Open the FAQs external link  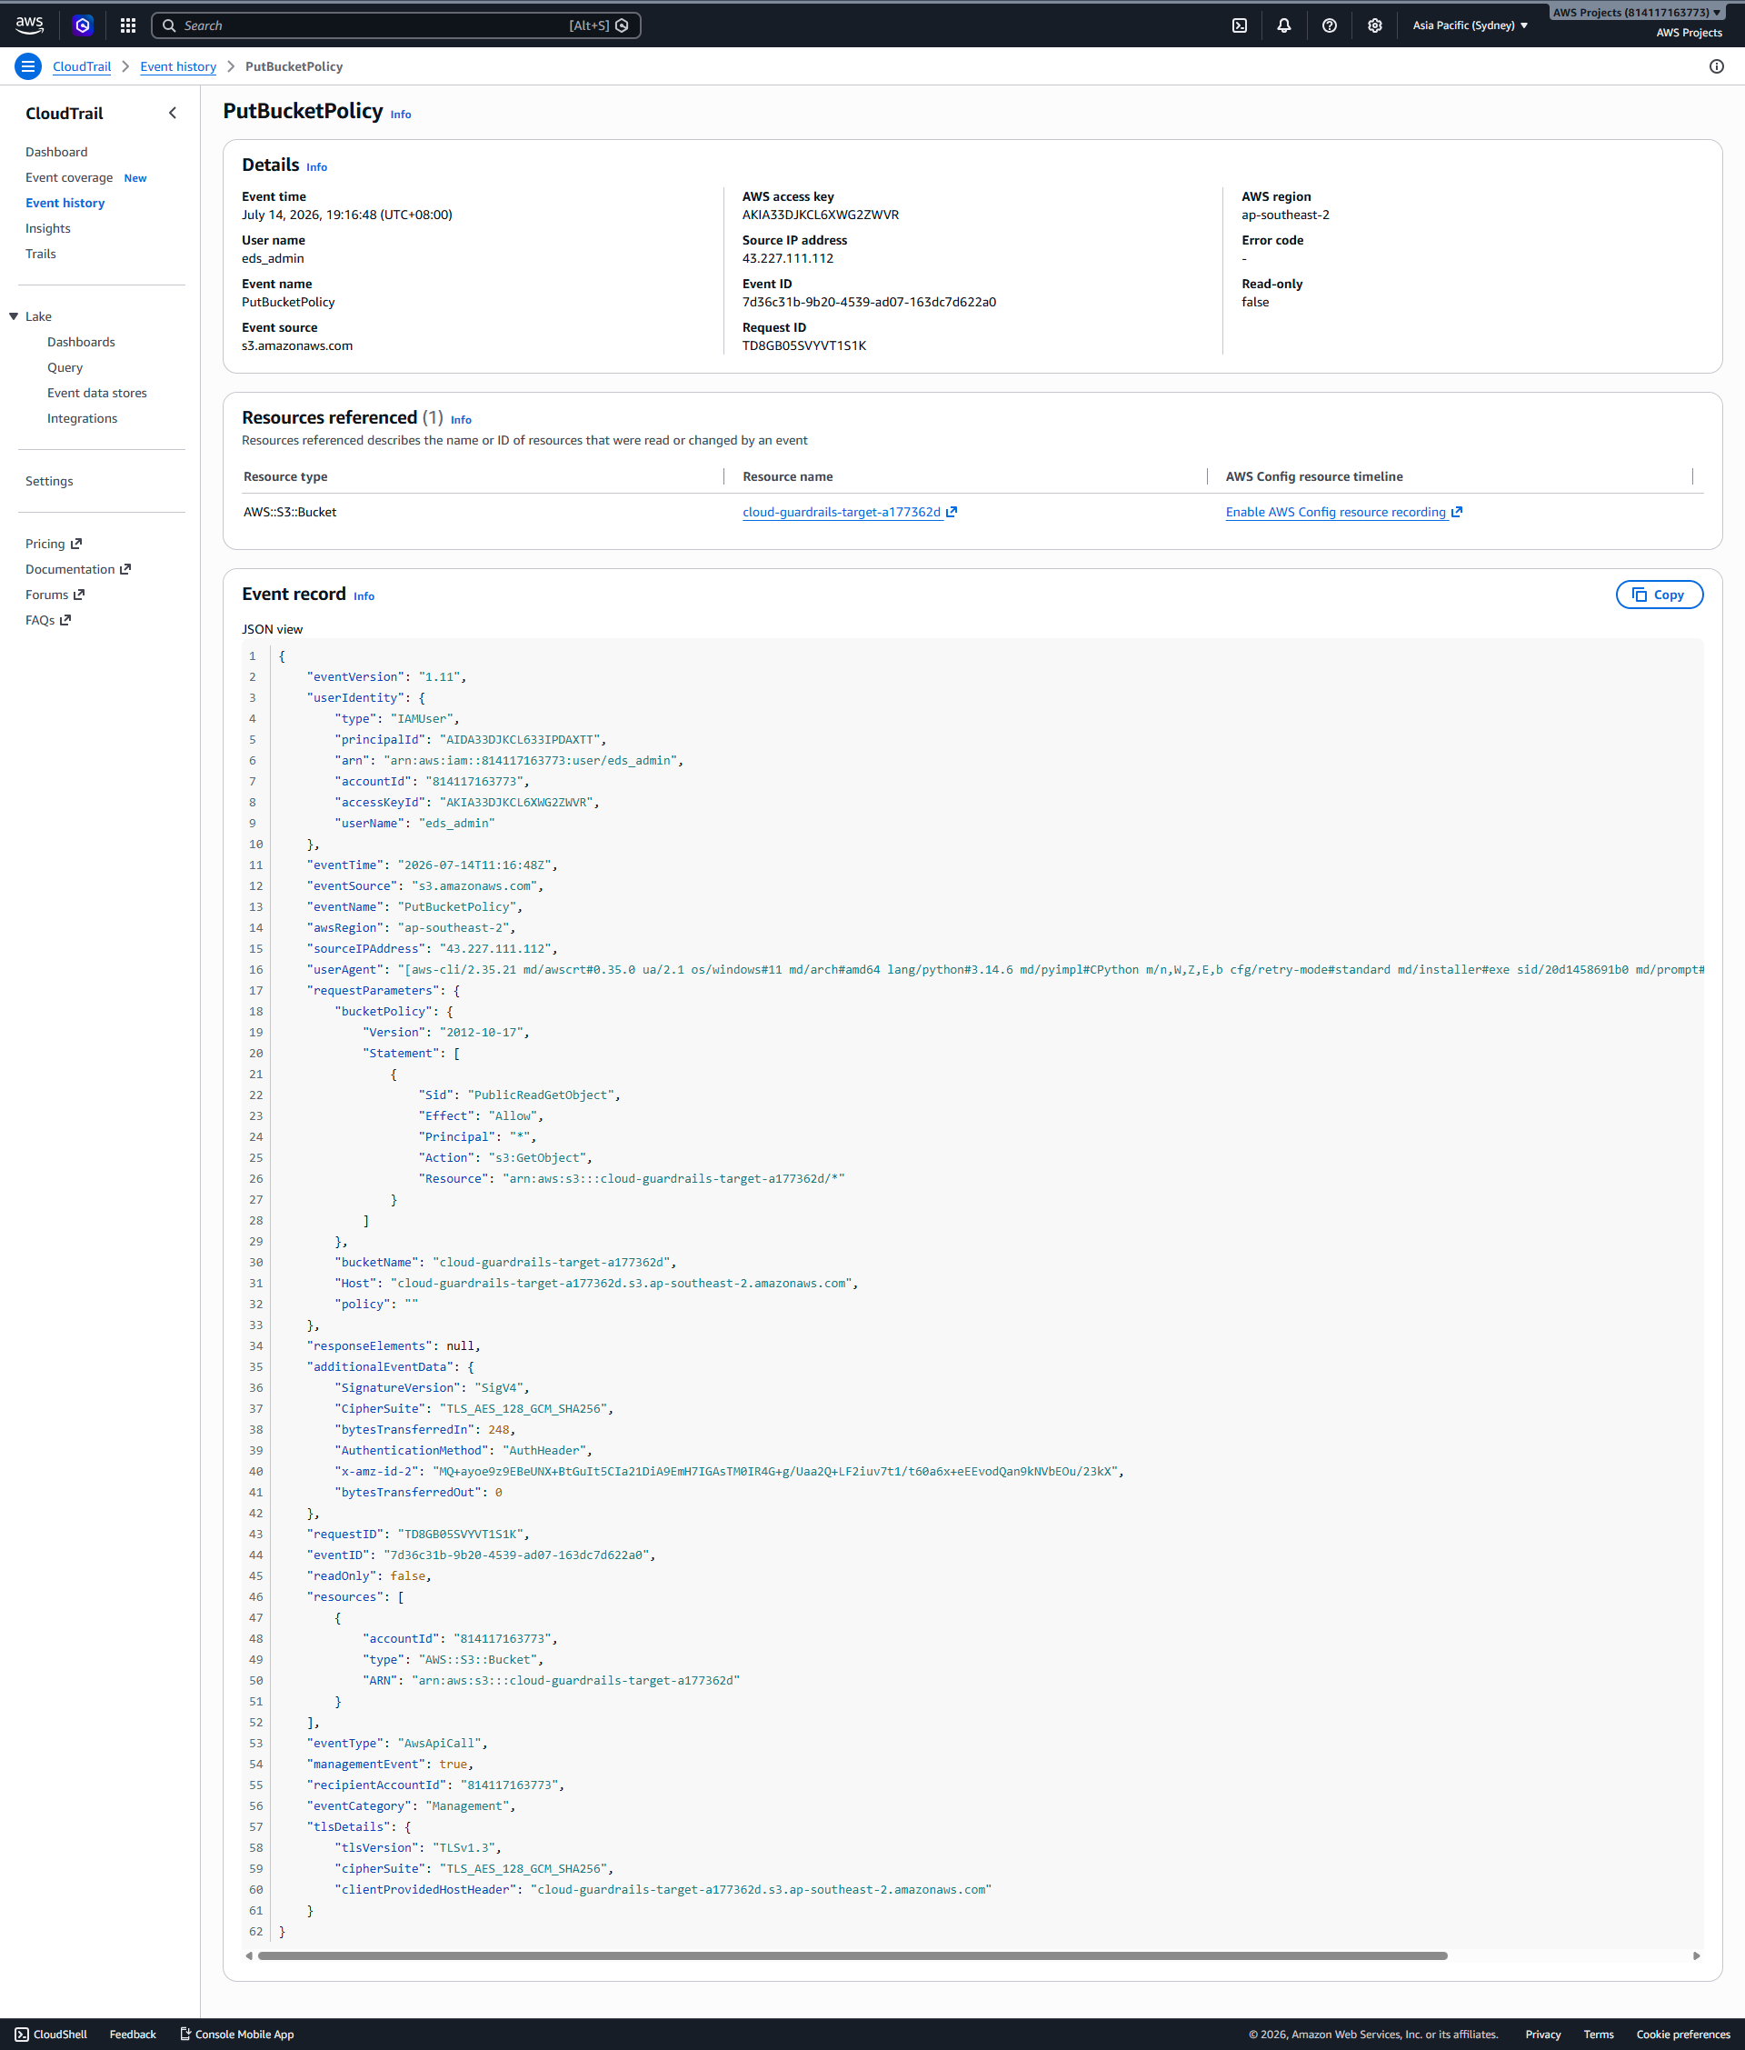click(x=48, y=620)
